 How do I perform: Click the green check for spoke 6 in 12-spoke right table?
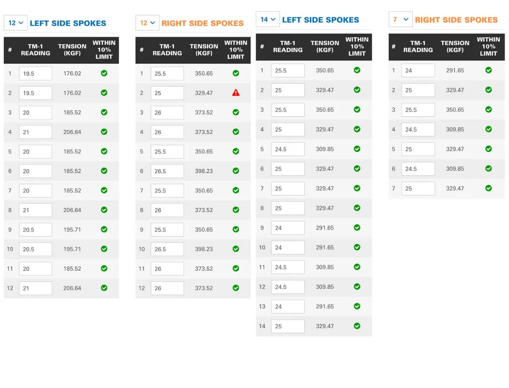coord(236,171)
